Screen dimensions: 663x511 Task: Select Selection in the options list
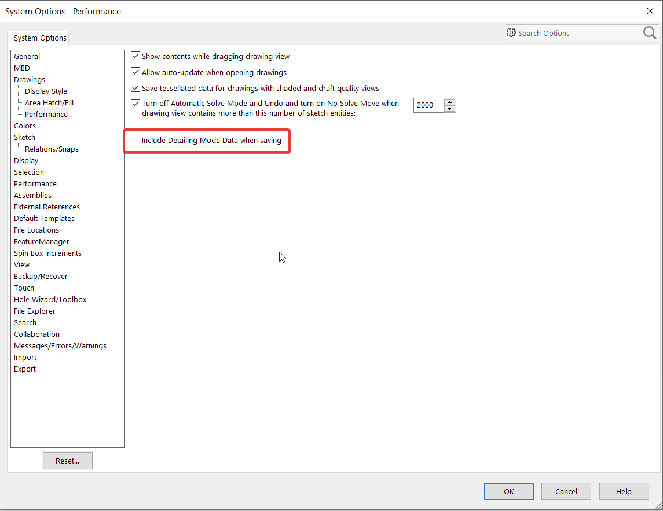(x=29, y=172)
